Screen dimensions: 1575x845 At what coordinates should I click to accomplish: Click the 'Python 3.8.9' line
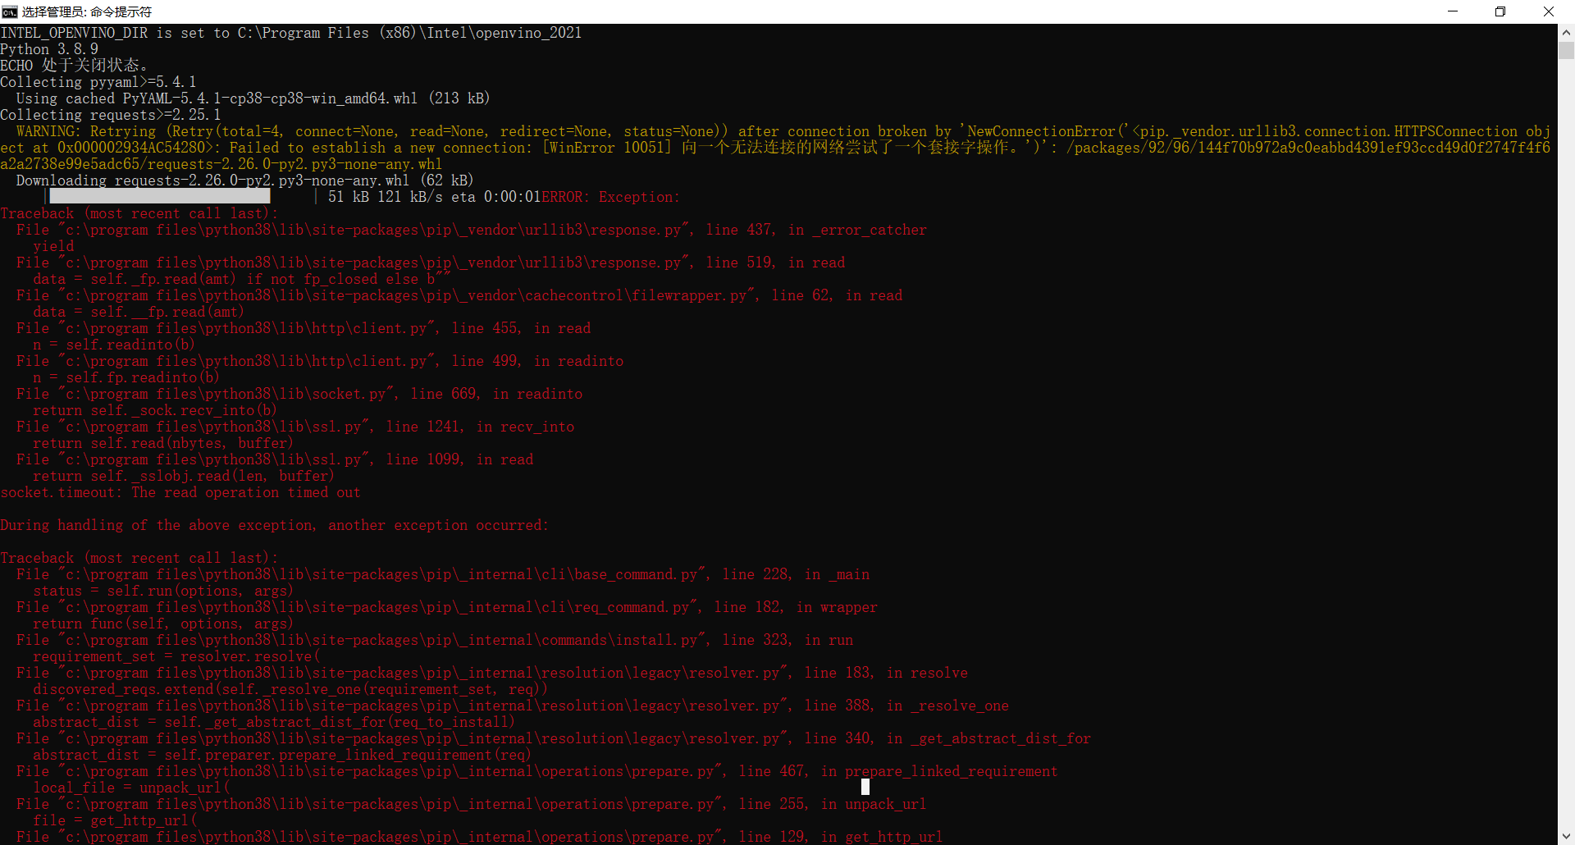pyautogui.click(x=49, y=49)
